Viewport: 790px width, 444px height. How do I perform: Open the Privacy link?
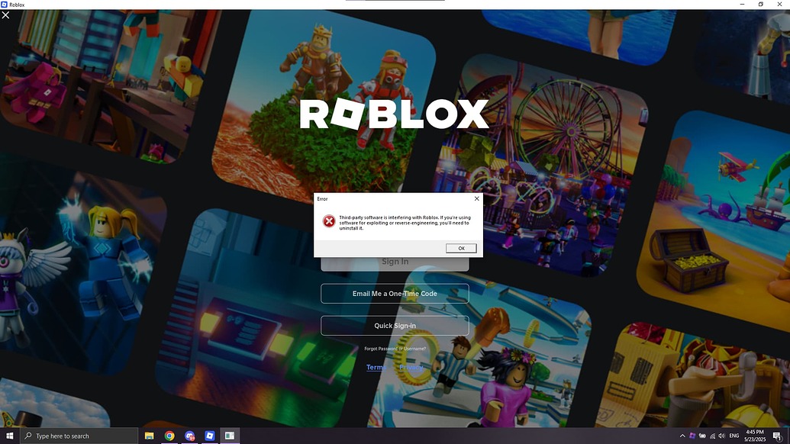pyautogui.click(x=411, y=367)
